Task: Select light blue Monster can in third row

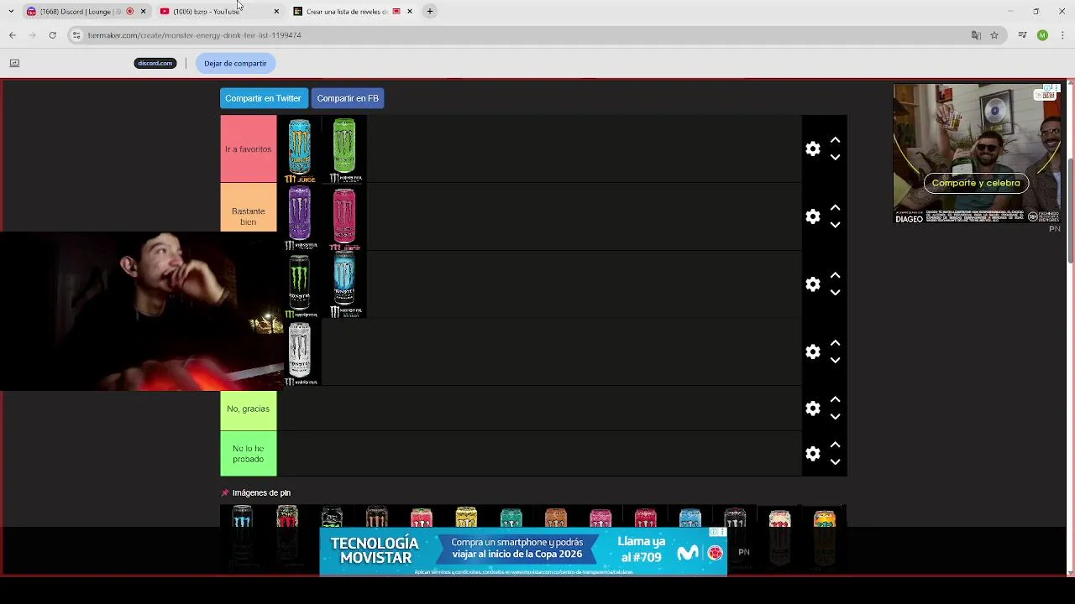Action: (344, 284)
